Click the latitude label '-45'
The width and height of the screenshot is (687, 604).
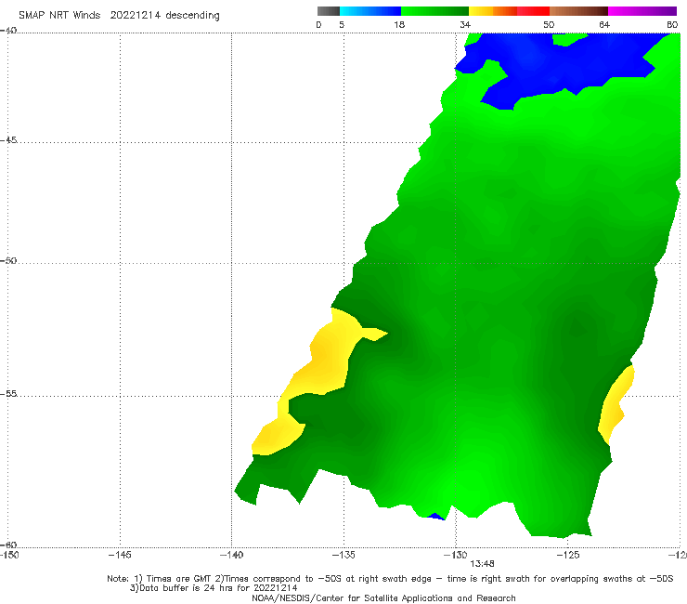pyautogui.click(x=8, y=140)
